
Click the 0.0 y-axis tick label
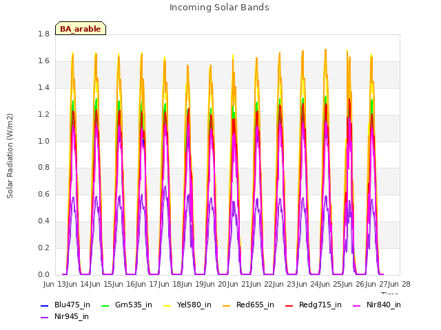coord(43,274)
